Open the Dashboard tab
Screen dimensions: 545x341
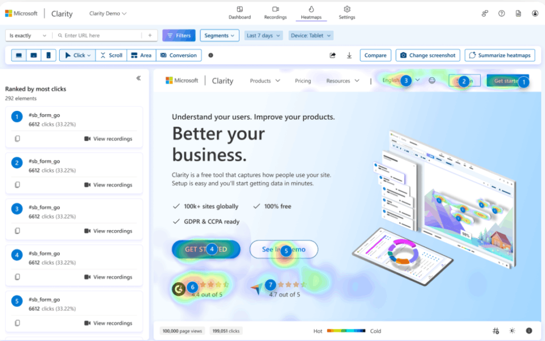click(240, 13)
